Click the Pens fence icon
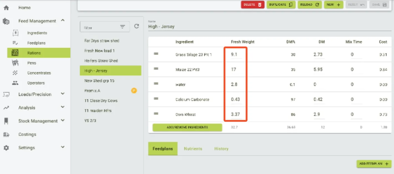The image size is (394, 174). click(15, 63)
